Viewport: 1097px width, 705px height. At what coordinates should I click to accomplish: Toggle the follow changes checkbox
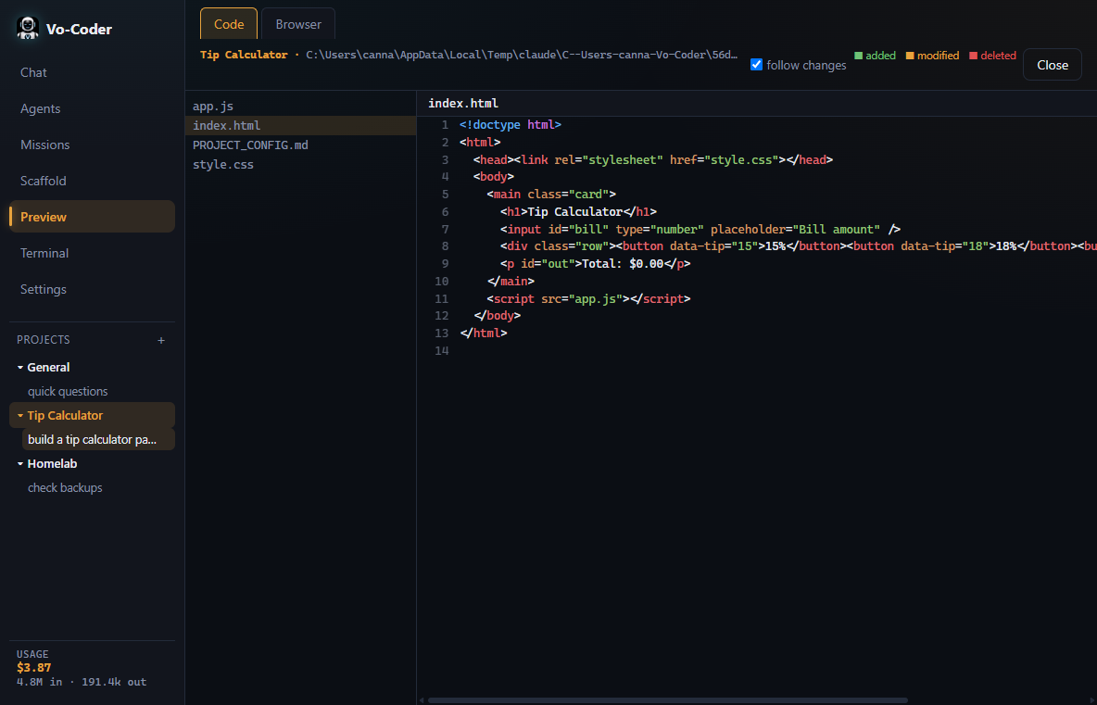[756, 64]
